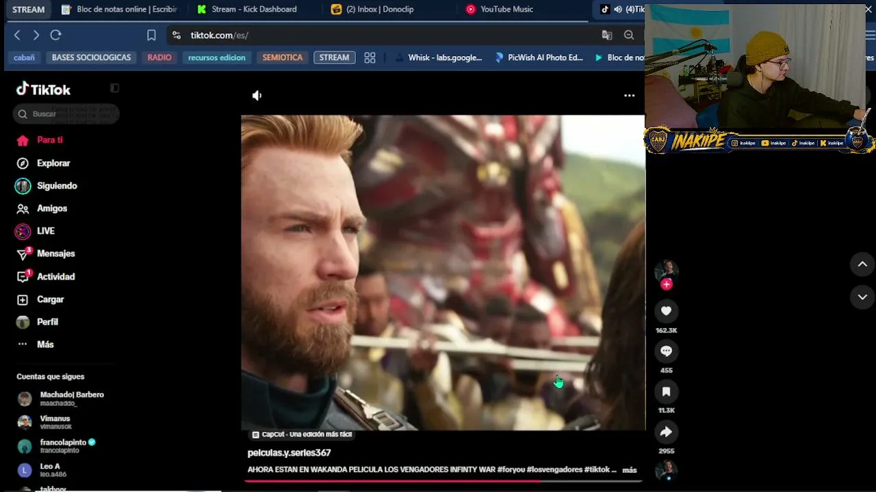
Task: Open the LIVE section
Action: coord(35,231)
